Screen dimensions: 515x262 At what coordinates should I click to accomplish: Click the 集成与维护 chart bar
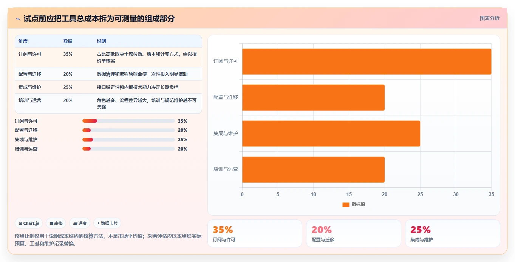pyautogui.click(x=331, y=134)
